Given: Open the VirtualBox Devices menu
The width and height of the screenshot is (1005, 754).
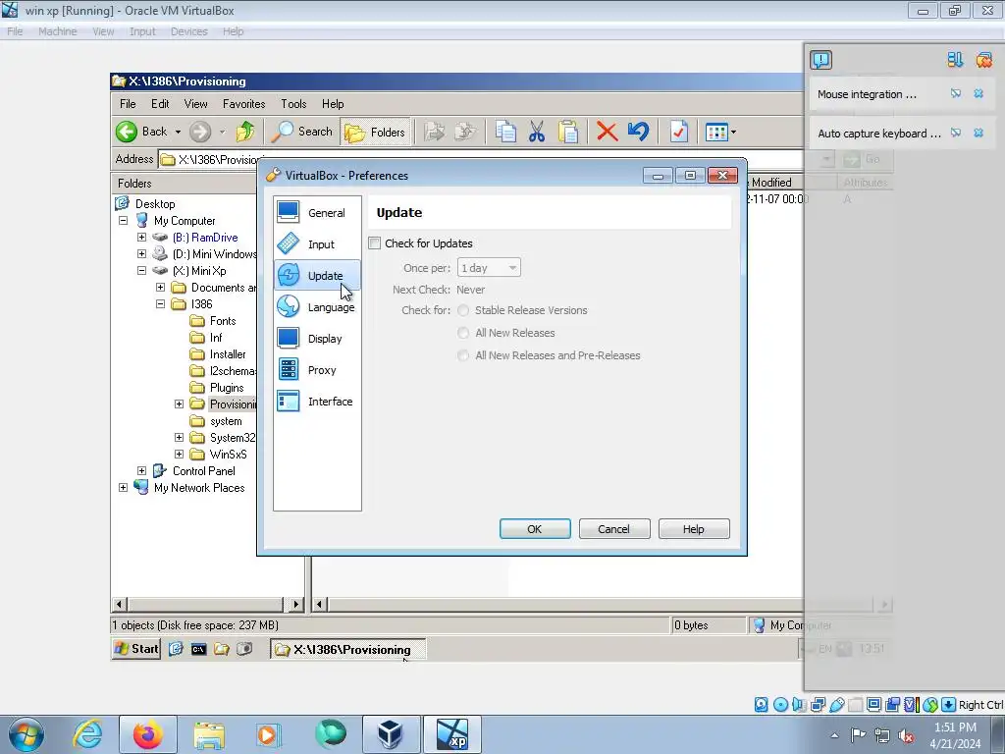Looking at the screenshot, I should point(188,30).
